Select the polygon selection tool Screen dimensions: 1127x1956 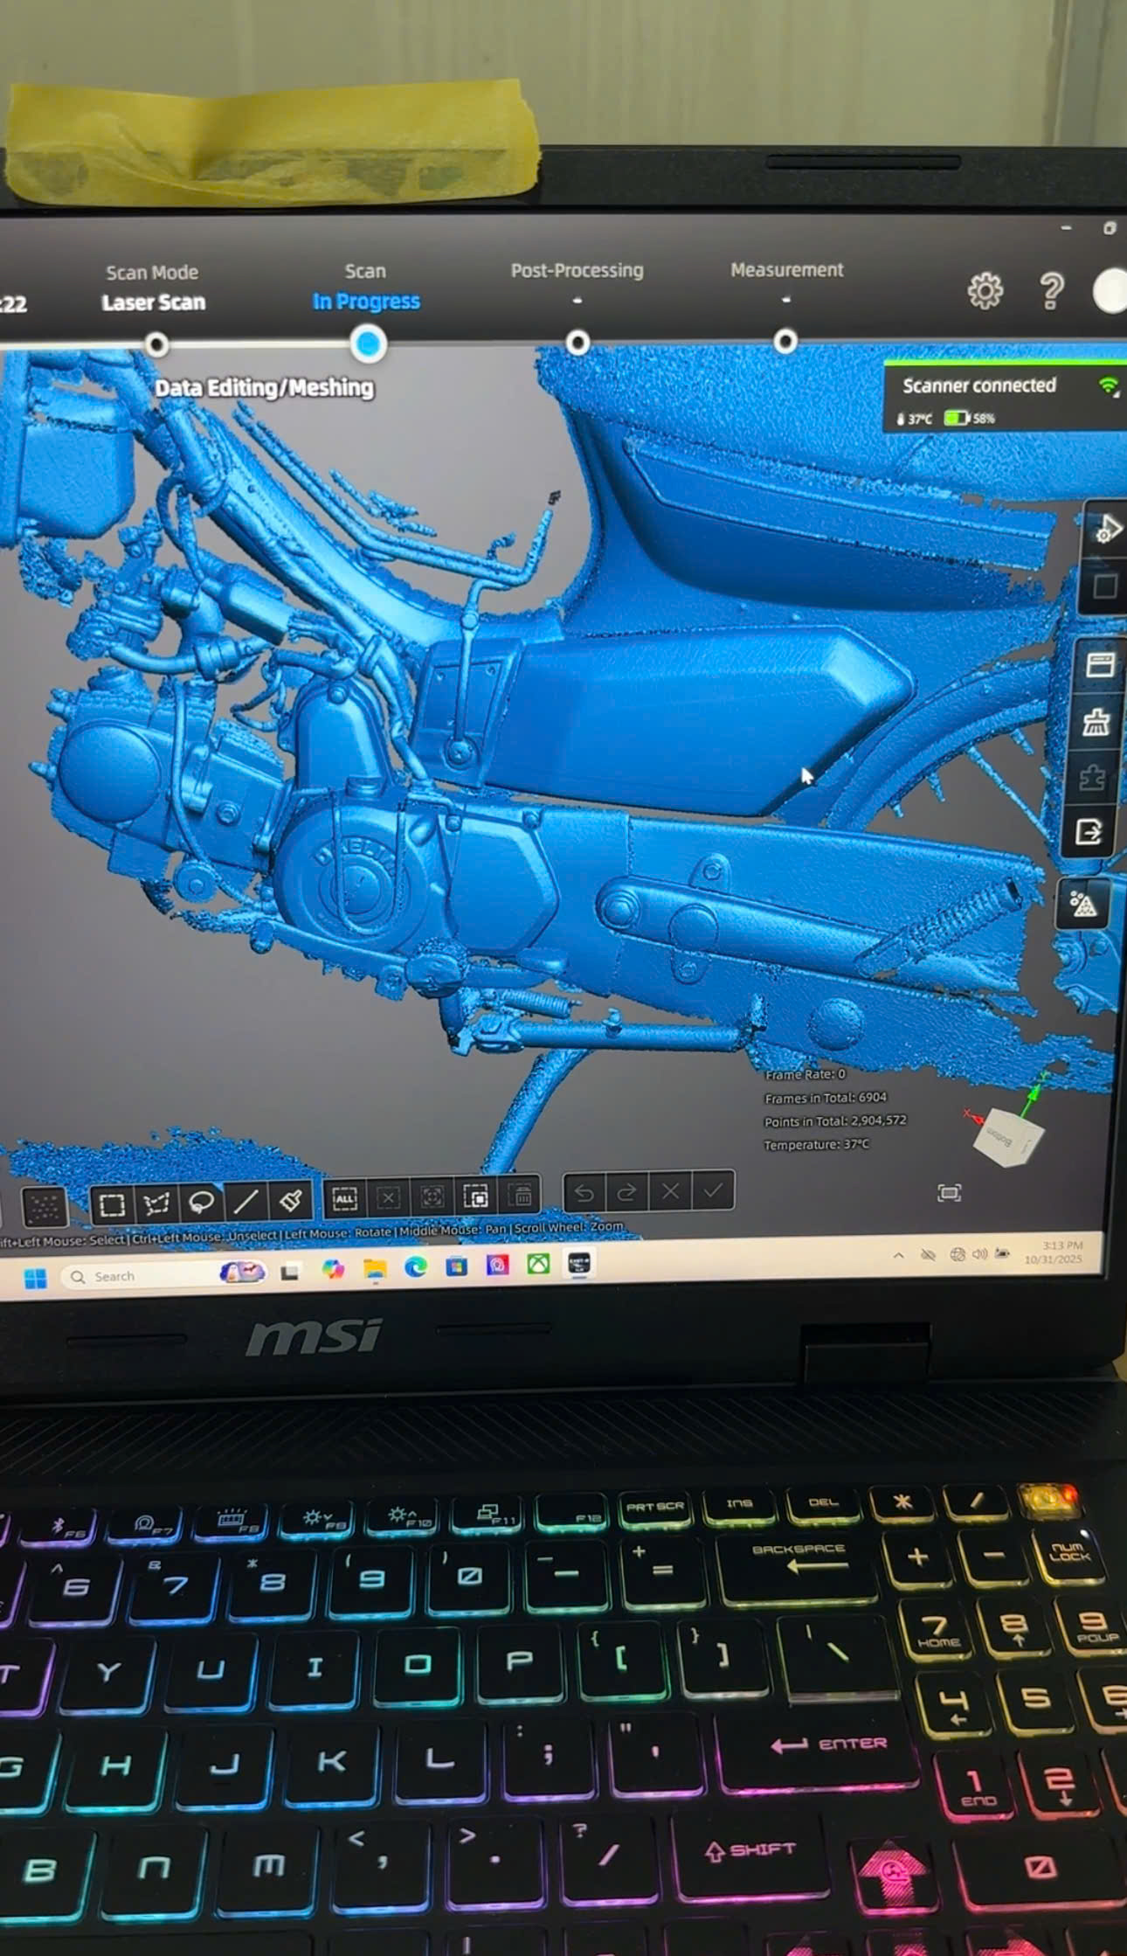coord(156,1204)
